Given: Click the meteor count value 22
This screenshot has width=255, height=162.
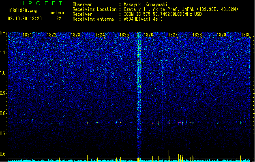Looking at the screenshot, I should (59, 19).
